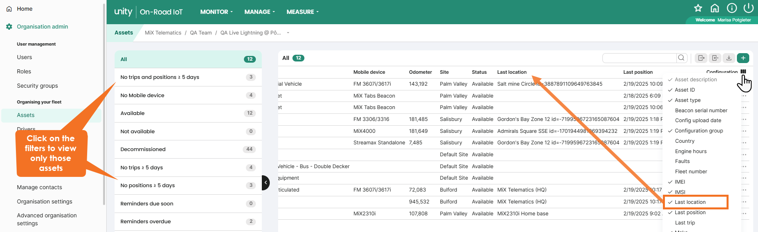Open row menu dots for Double Decker row

point(744,167)
